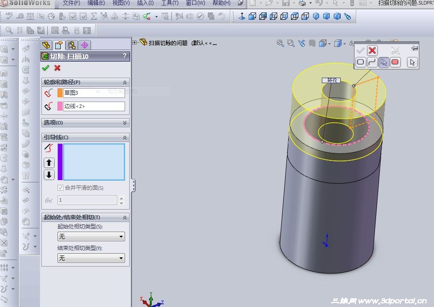Open the PropertyManager tab

[59, 45]
